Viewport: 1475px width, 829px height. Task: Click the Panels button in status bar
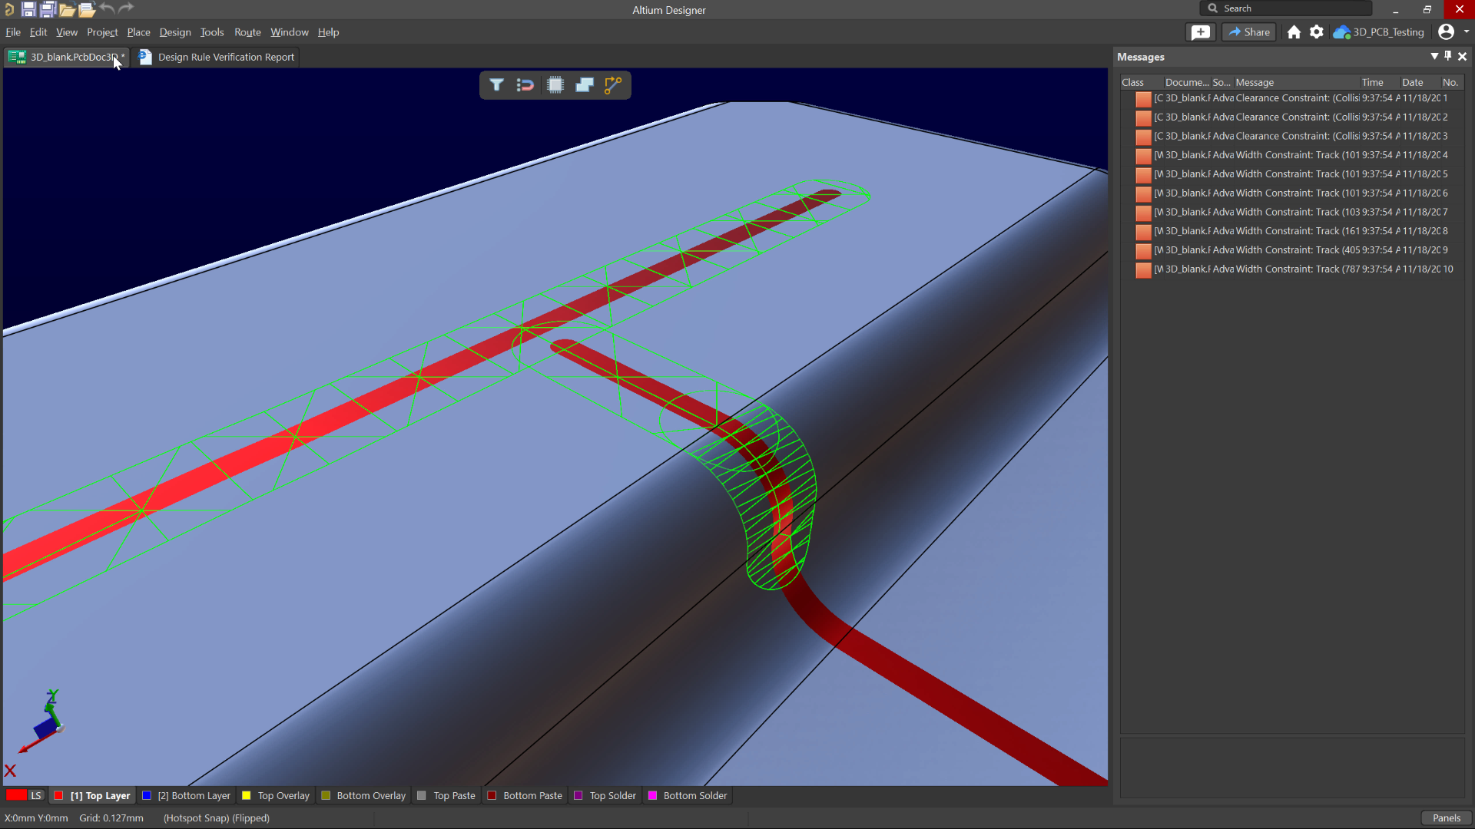[x=1446, y=818]
